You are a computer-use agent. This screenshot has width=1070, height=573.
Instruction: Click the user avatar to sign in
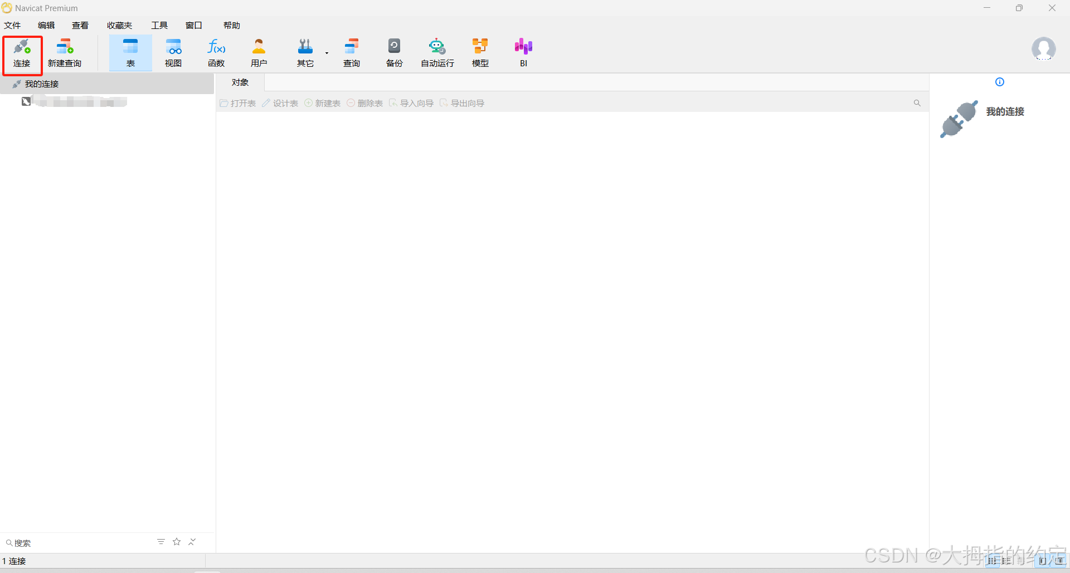click(1043, 49)
